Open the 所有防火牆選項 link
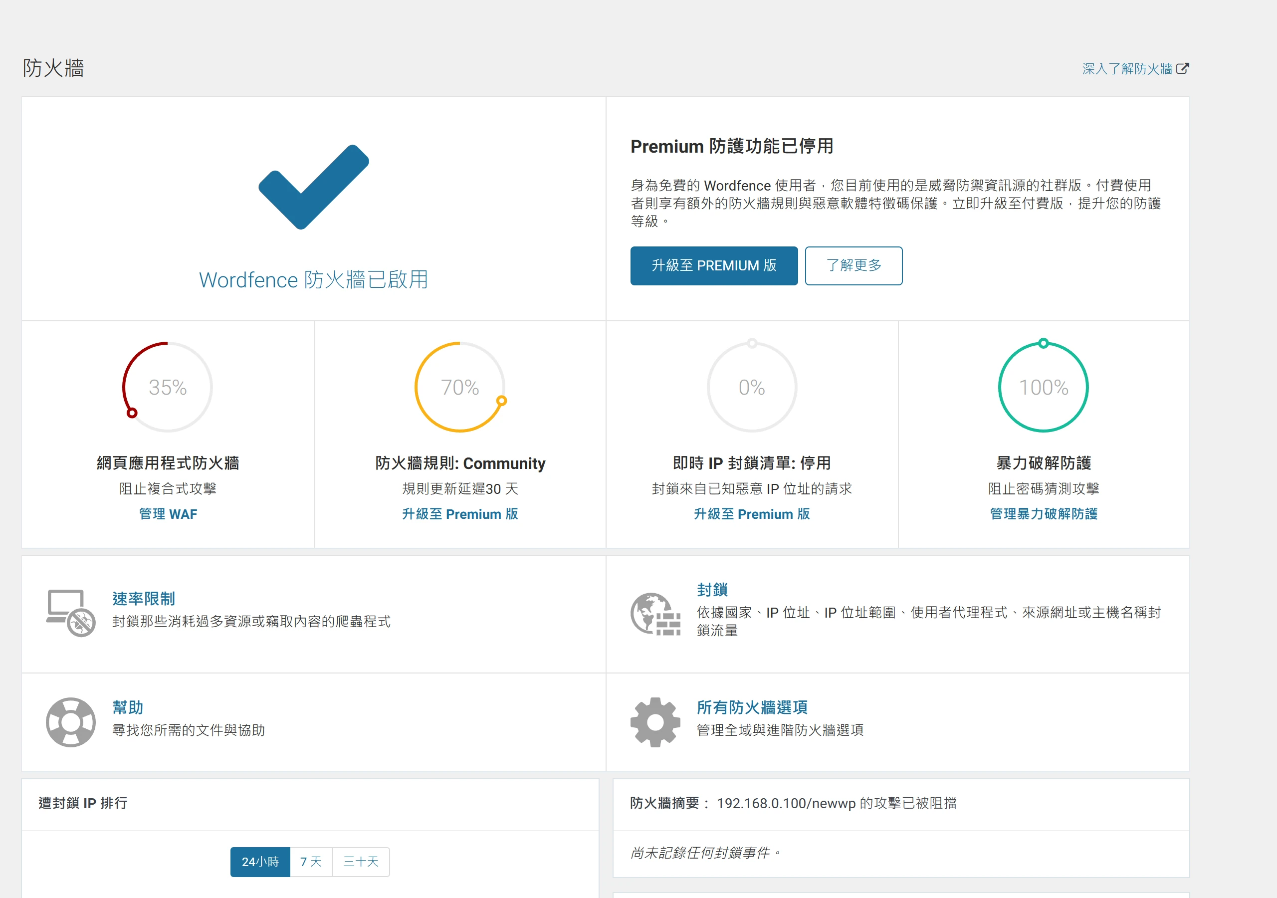This screenshot has height=898, width=1277. coord(752,707)
